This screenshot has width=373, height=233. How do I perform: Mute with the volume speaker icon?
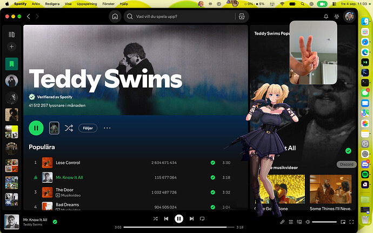308,222
